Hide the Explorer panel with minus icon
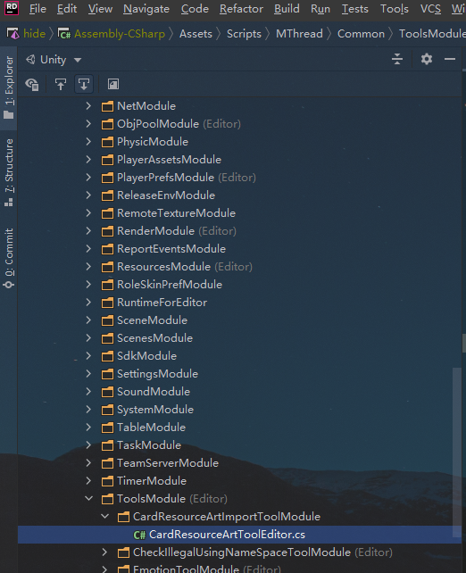 (450, 59)
